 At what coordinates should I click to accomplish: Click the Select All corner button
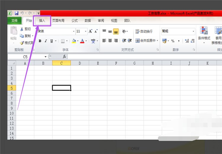point(12,63)
